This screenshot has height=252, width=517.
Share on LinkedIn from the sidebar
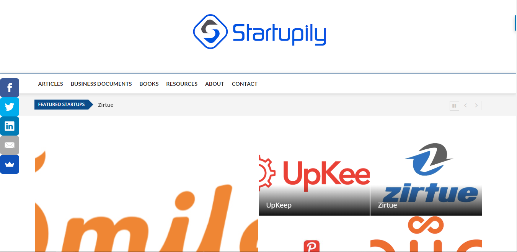click(x=10, y=126)
